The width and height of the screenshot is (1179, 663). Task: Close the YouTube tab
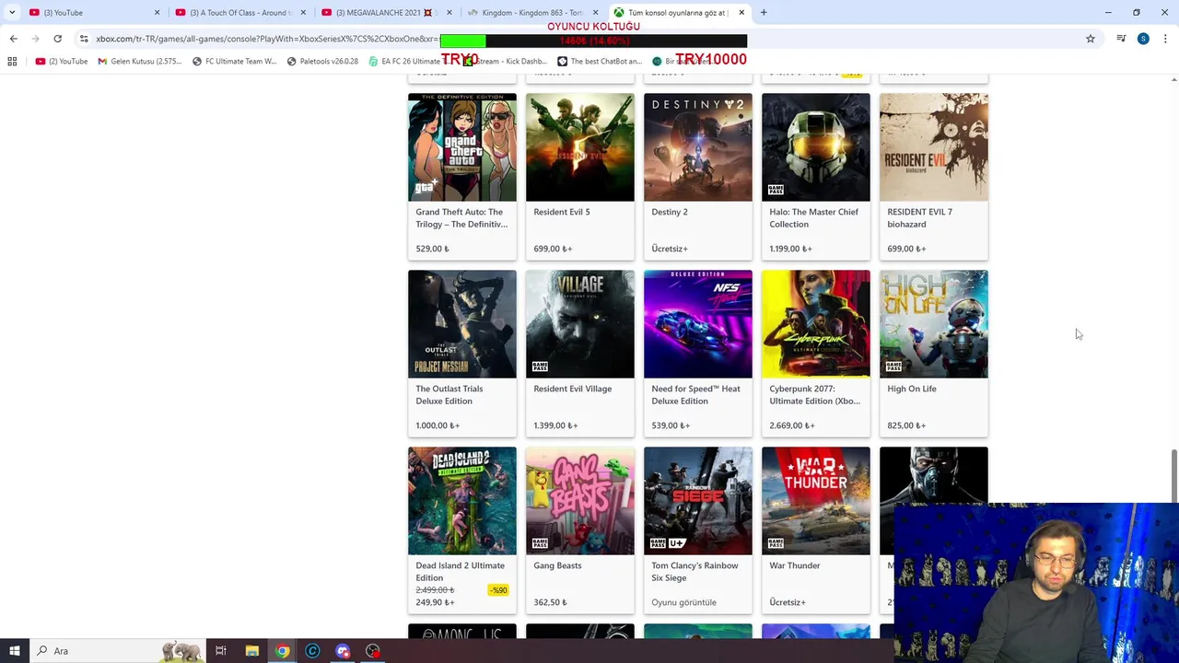[x=157, y=13]
